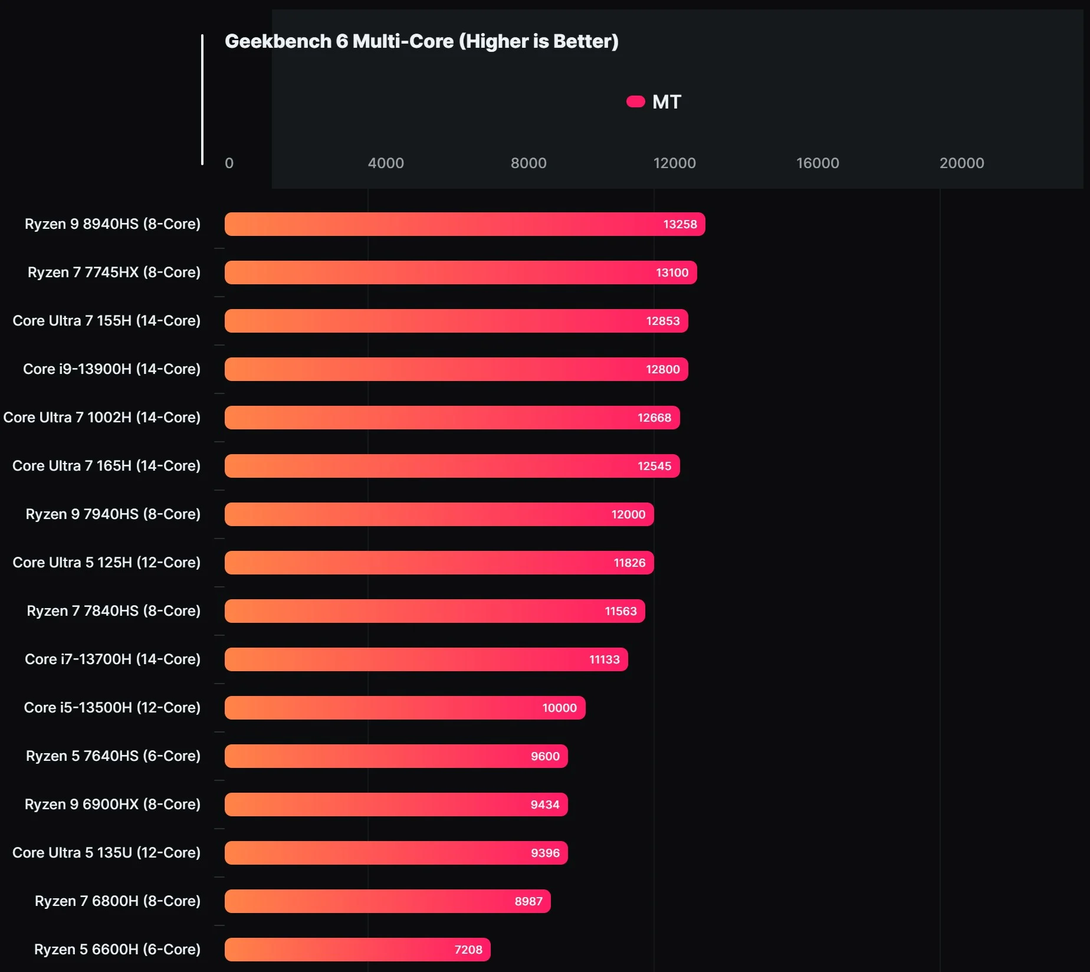
Task: Click the Core i7-13700H bar
Action: pos(426,659)
